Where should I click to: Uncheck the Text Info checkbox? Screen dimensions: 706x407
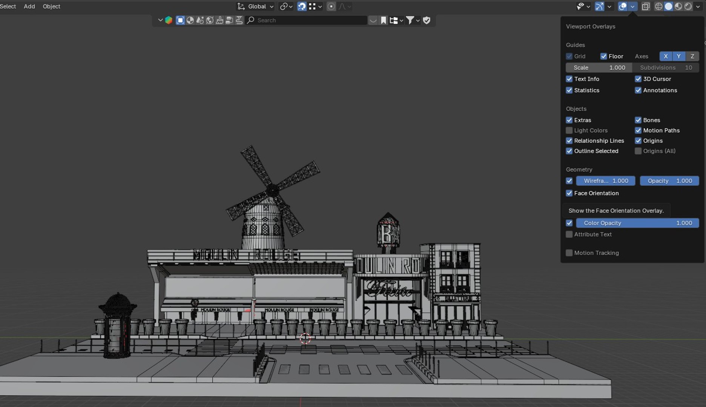coord(569,79)
